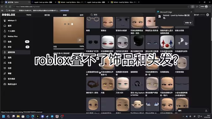Open File Explorer from the taskbar
This screenshot has width=212, height=119.
(18, 116)
